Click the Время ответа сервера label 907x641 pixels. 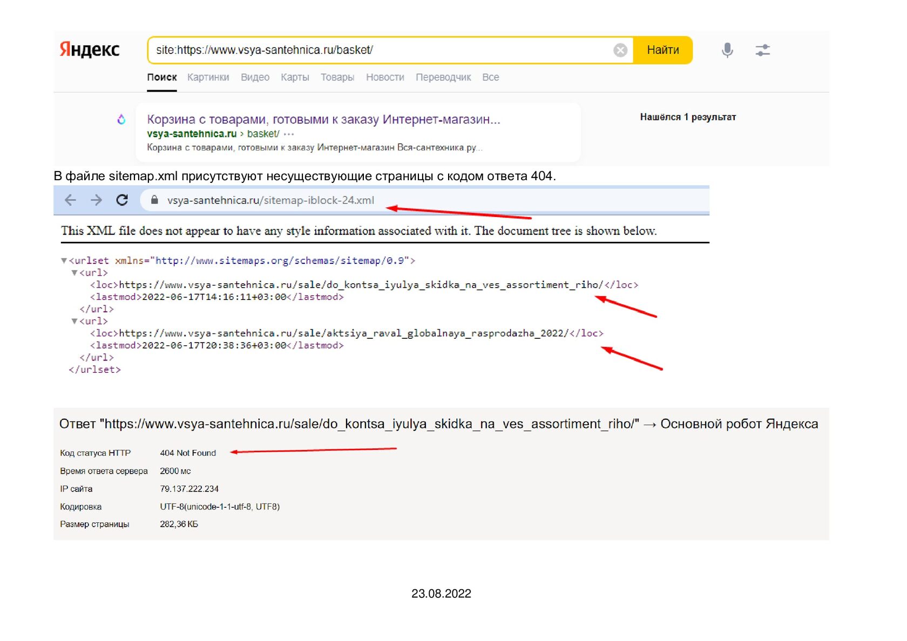(x=104, y=471)
